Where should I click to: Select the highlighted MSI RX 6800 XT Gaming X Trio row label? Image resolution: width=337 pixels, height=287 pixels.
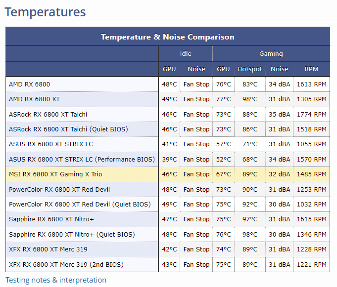[54, 174]
